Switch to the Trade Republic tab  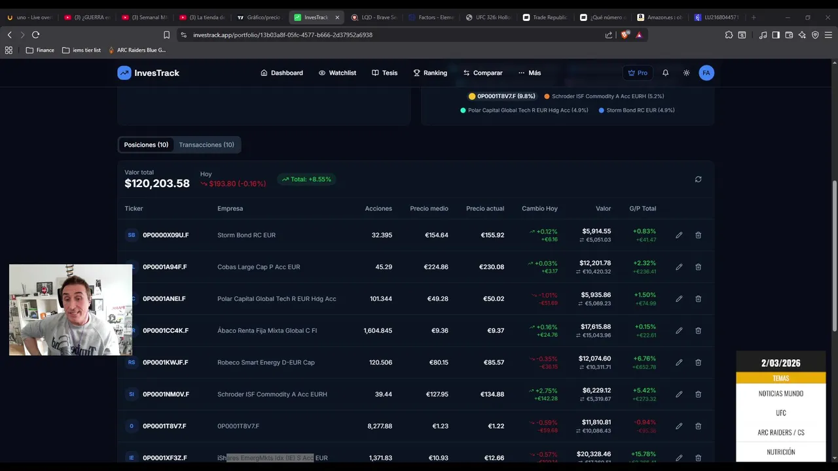[545, 17]
